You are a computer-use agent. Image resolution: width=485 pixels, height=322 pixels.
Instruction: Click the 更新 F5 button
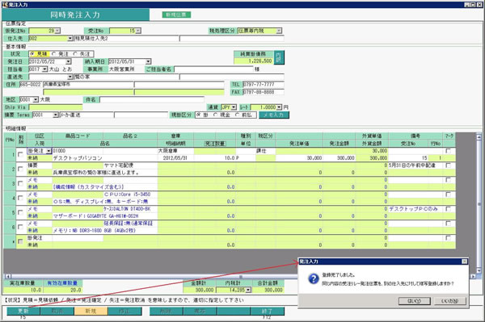[x=23, y=311]
